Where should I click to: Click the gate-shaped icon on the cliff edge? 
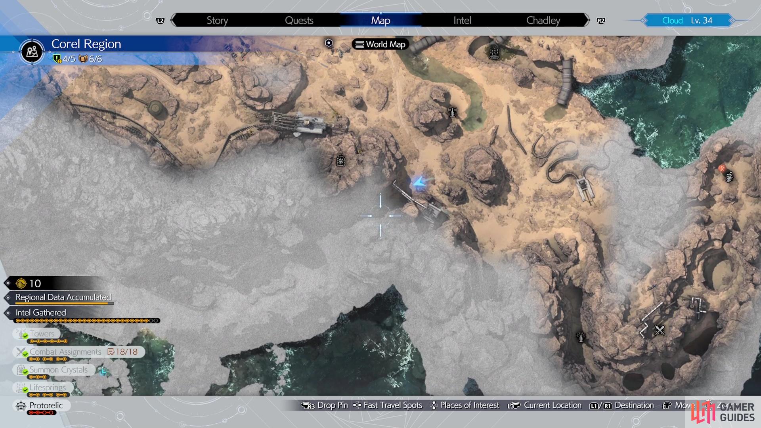tap(340, 160)
